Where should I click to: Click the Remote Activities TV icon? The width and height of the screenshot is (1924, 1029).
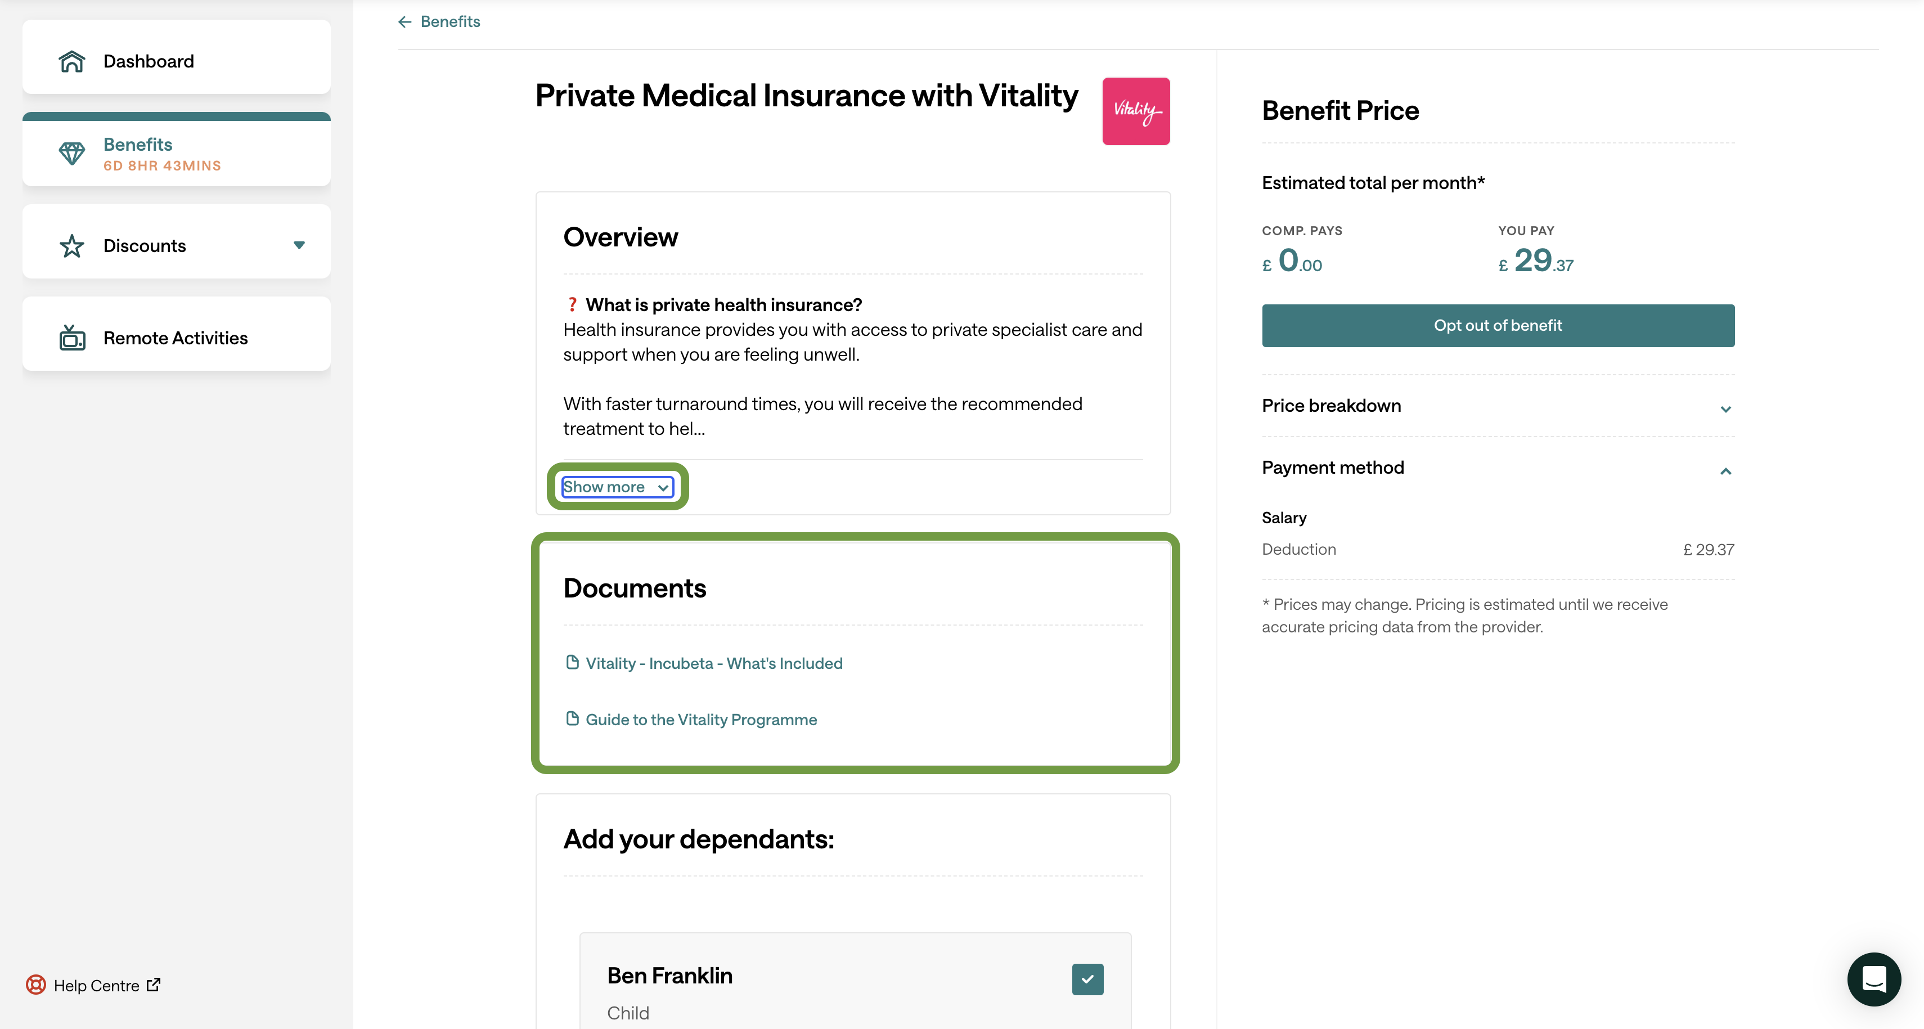coord(71,338)
